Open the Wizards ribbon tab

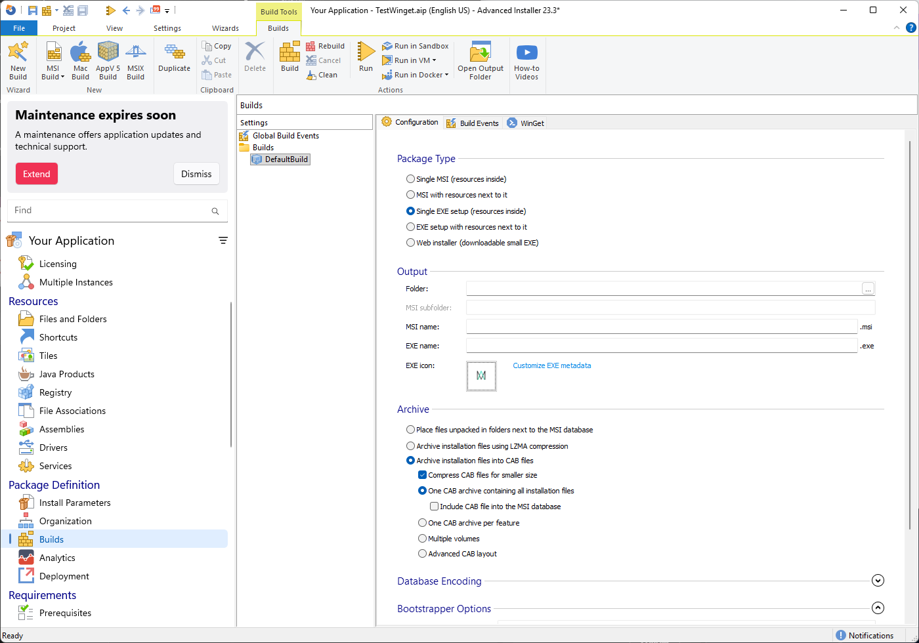click(225, 28)
